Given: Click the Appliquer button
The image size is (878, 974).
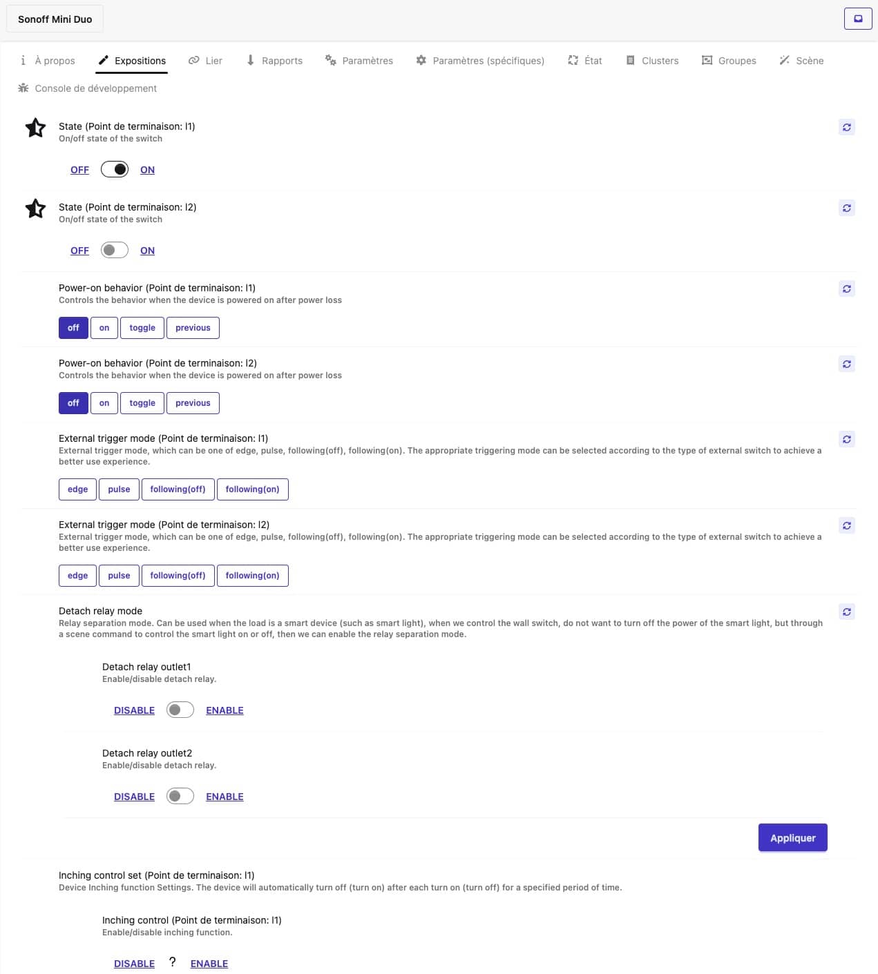Looking at the screenshot, I should coord(792,837).
